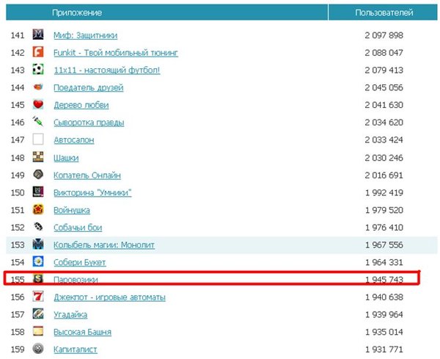
Task: Click the icon next to Миф: Защитники
Action: click(39, 35)
